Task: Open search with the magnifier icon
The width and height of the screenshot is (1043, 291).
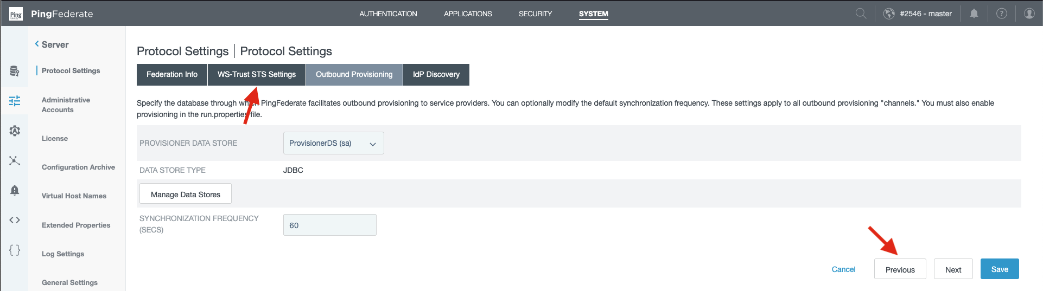Action: click(861, 14)
